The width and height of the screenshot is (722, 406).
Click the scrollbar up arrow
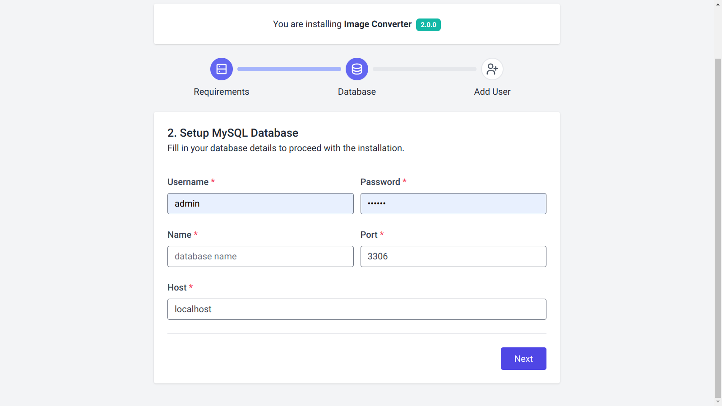(718, 4)
